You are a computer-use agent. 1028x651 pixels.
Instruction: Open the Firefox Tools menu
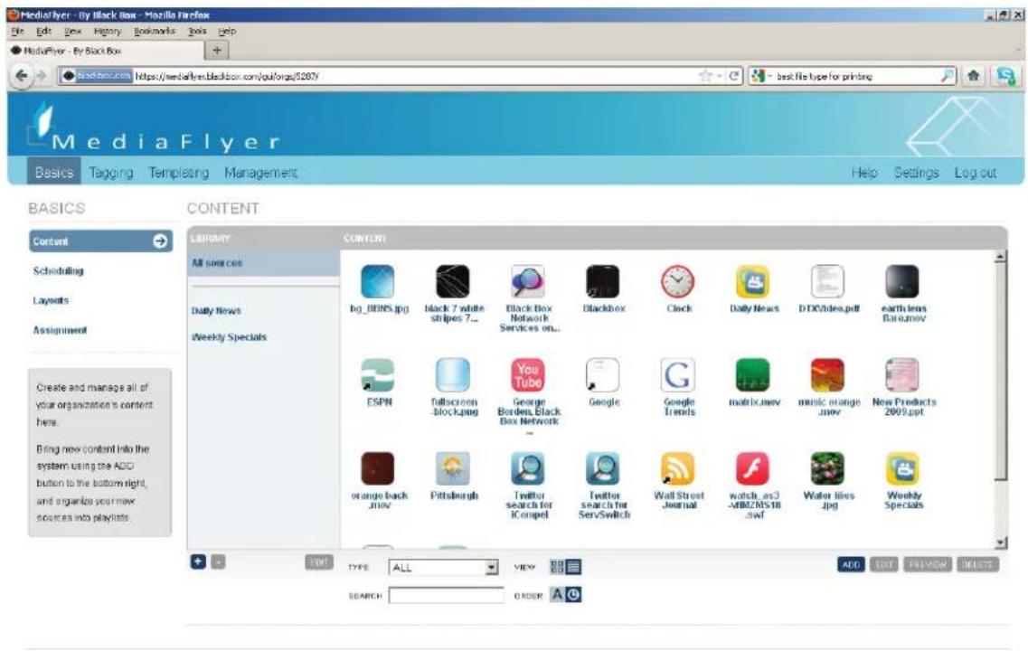[197, 31]
